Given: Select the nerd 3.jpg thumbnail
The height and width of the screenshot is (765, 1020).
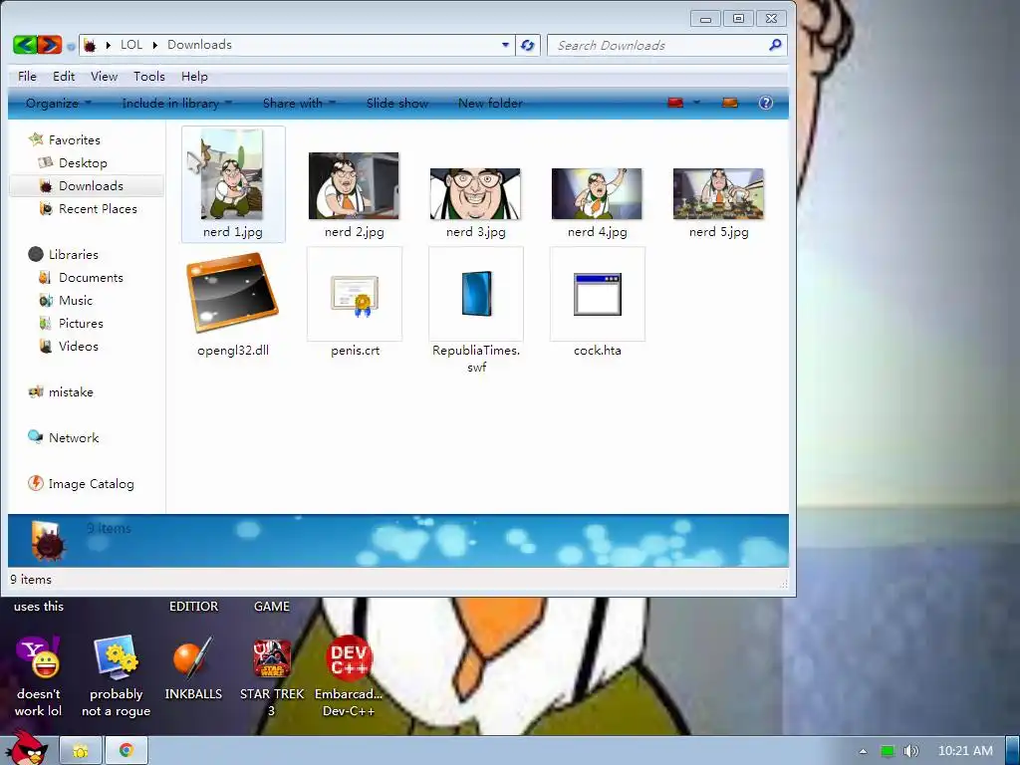Looking at the screenshot, I should point(475,194).
